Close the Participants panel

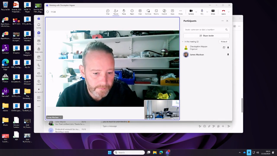[227, 21]
